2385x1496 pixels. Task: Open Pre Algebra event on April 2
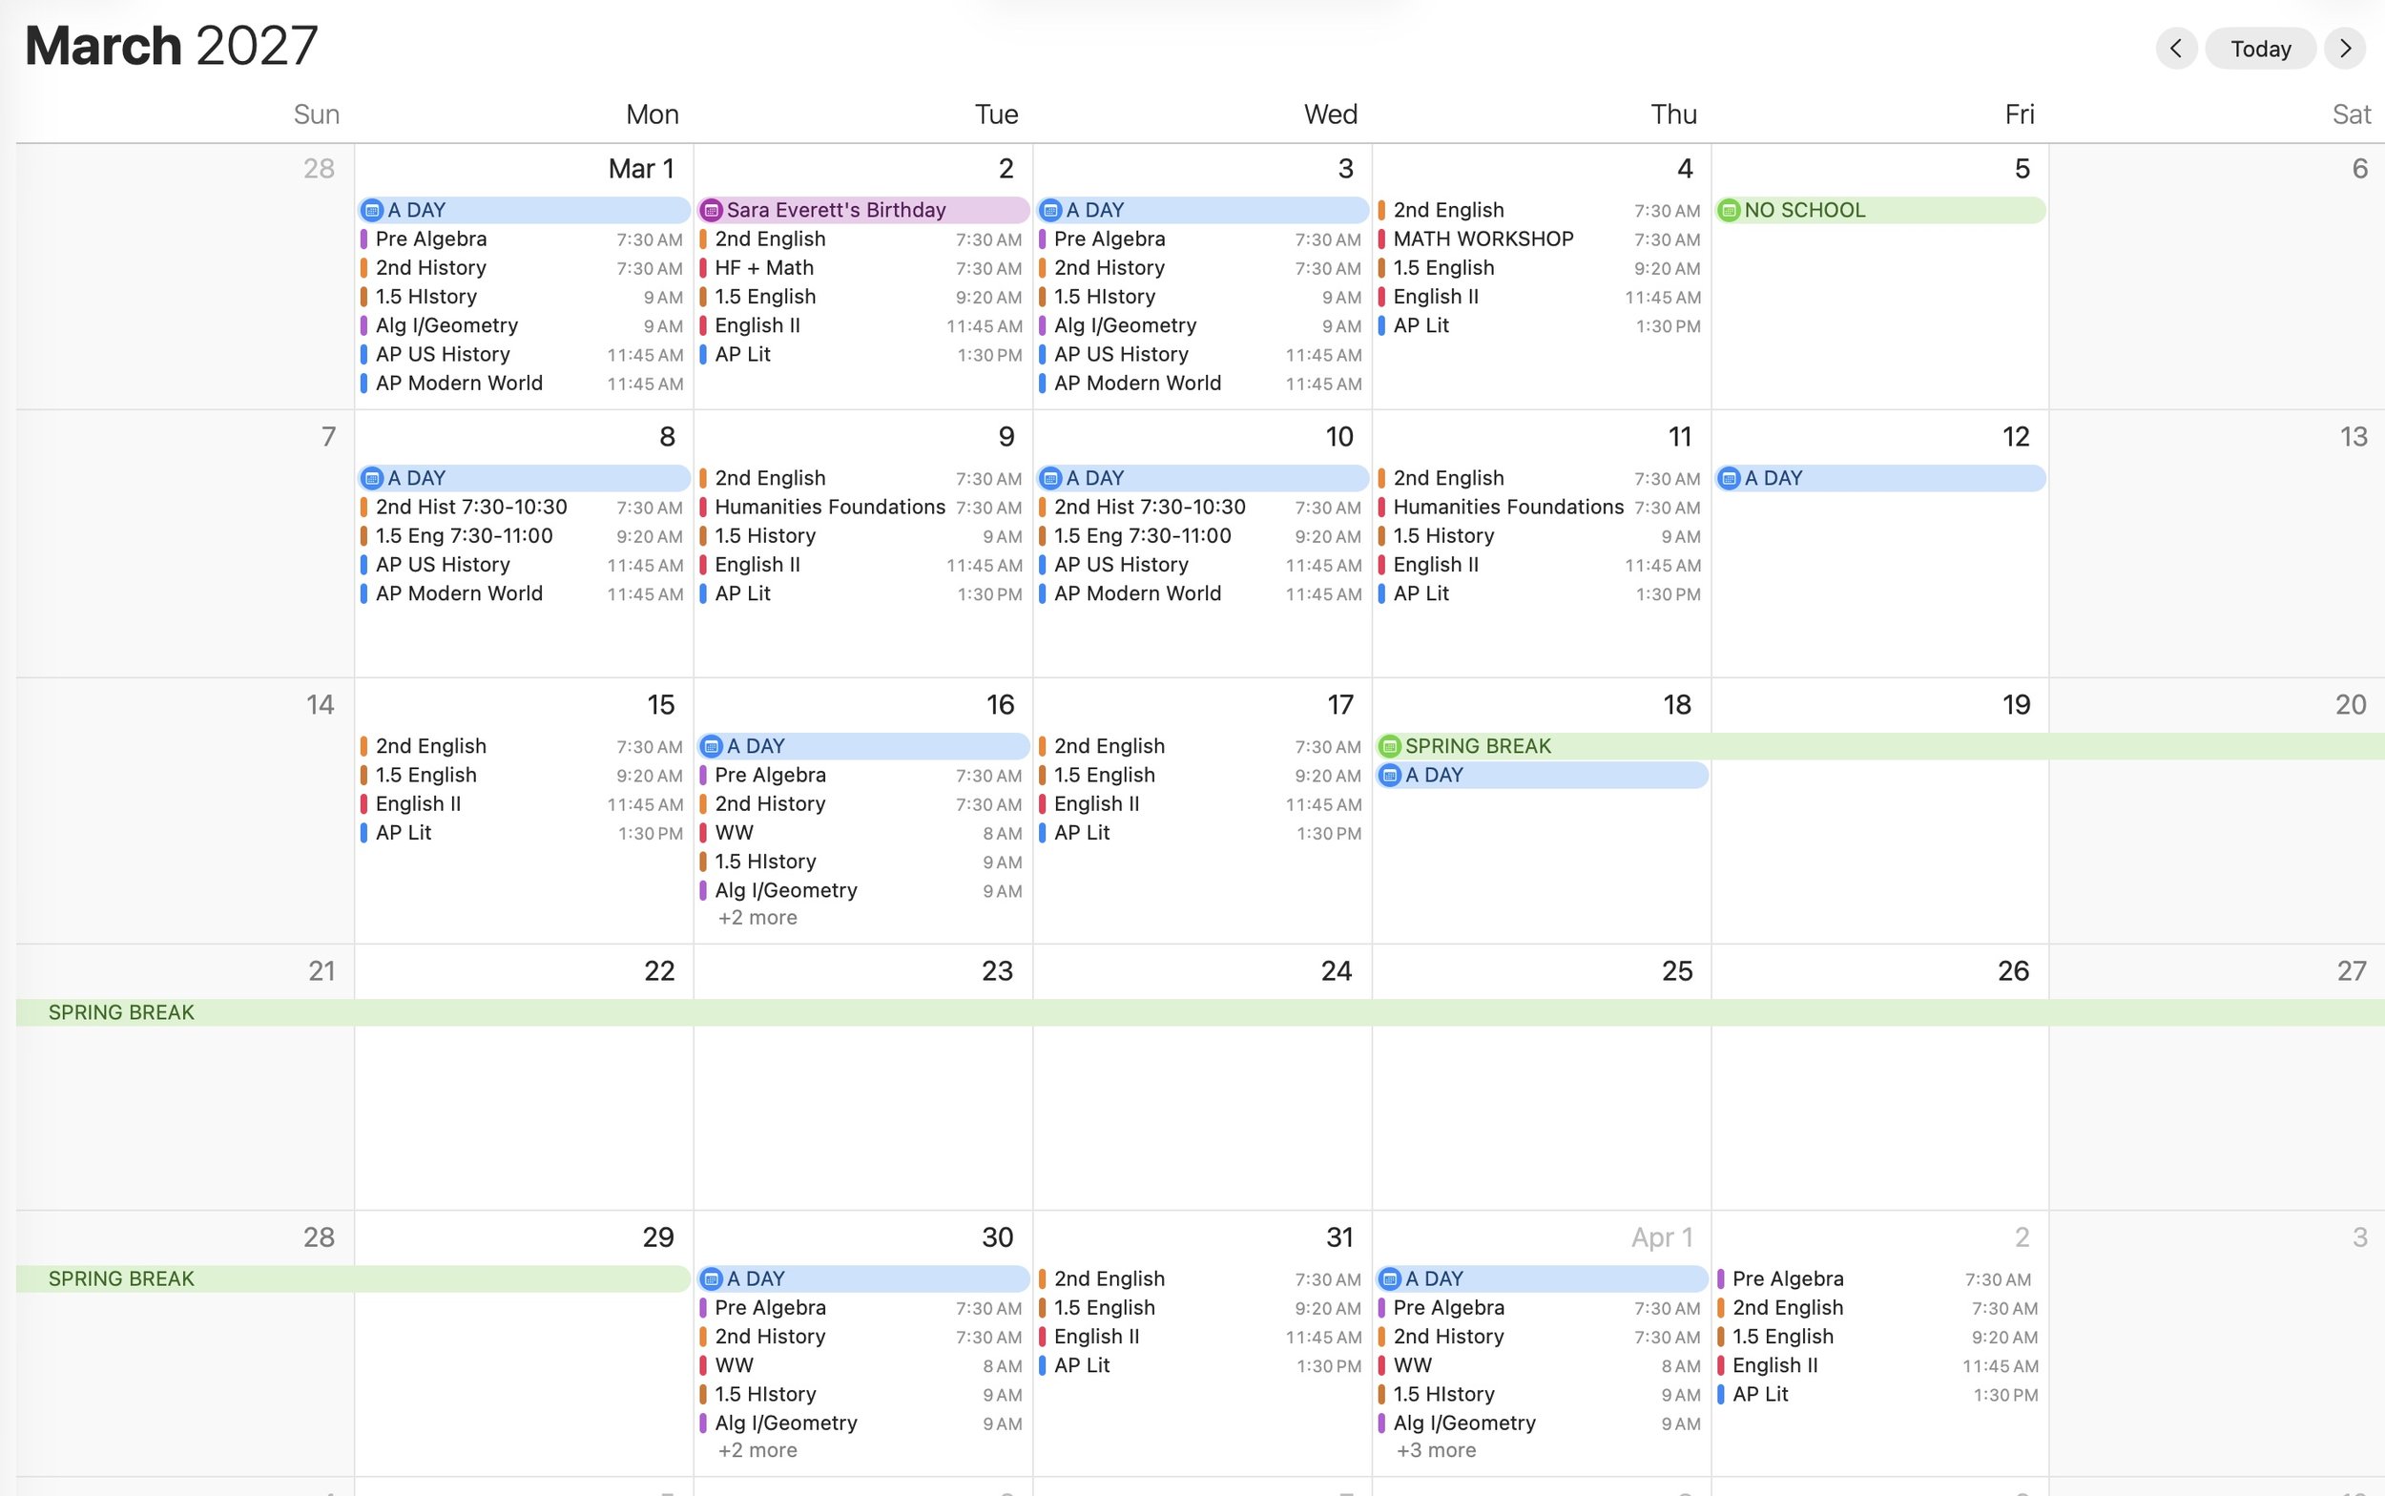pos(1877,1278)
